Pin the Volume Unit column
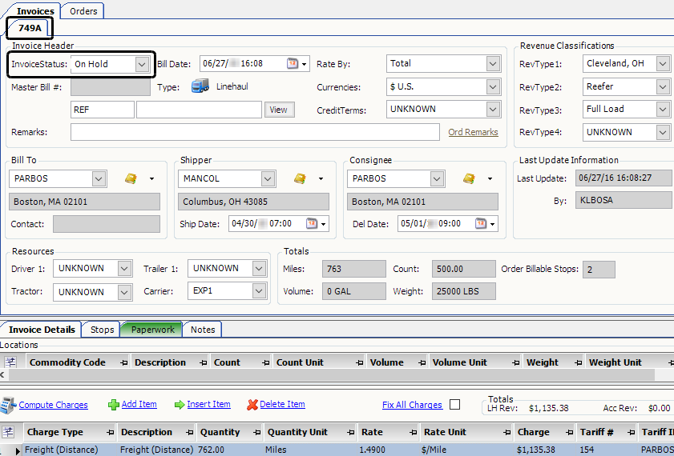Viewport: 674px width, 456px height. [x=516, y=363]
